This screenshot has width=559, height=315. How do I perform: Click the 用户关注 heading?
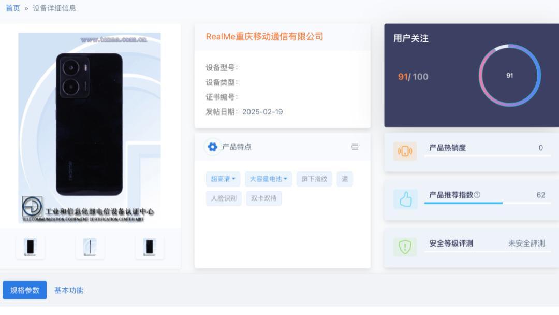410,38
